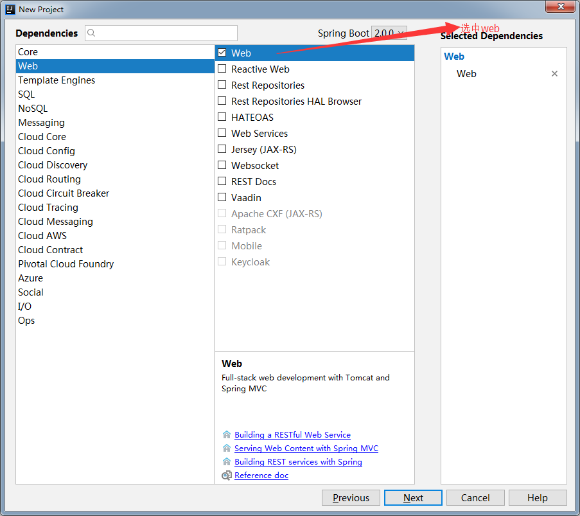Click the Reference doc icon
580x516 pixels.
coord(226,476)
